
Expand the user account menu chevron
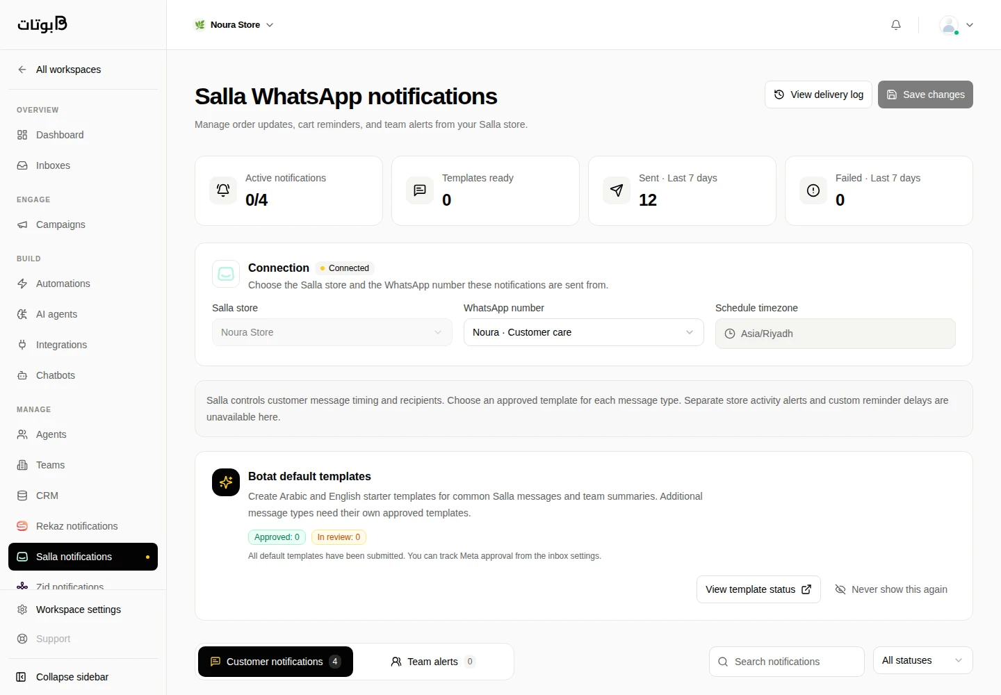pyautogui.click(x=970, y=25)
